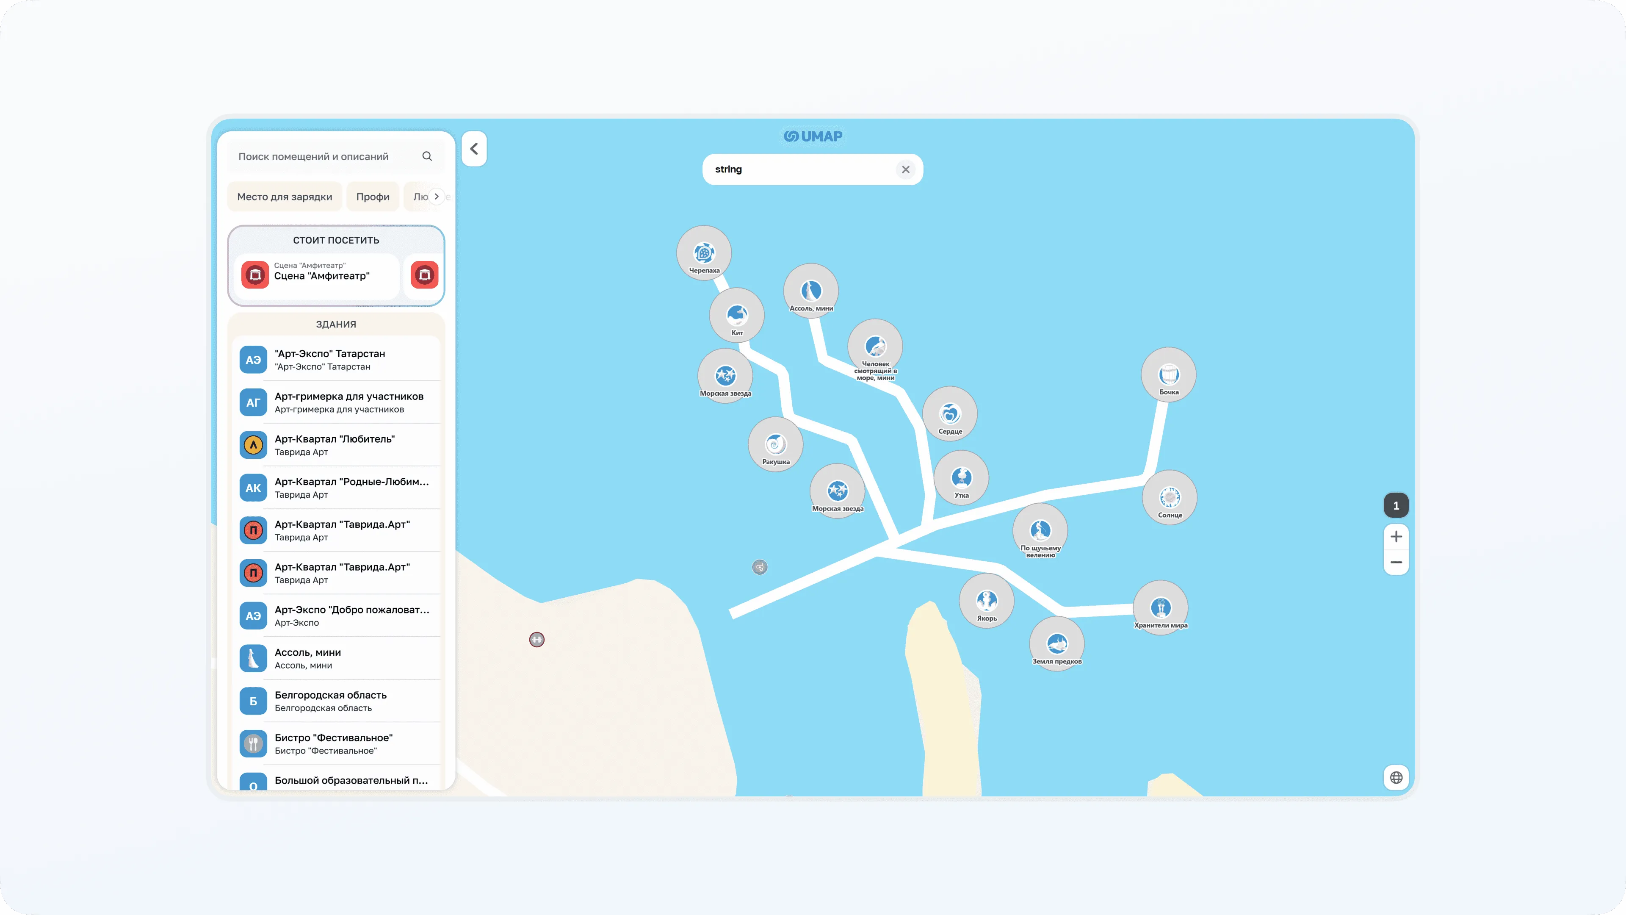Select the Профи filter chip
The width and height of the screenshot is (1626, 915).
click(x=373, y=197)
